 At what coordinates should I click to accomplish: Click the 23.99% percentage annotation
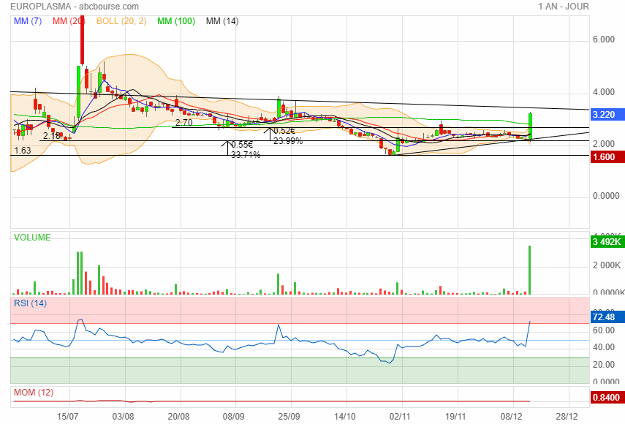click(288, 141)
